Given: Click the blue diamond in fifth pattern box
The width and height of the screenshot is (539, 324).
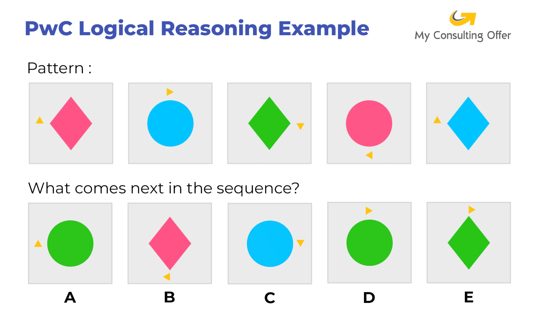Looking at the screenshot, I should click(468, 123).
